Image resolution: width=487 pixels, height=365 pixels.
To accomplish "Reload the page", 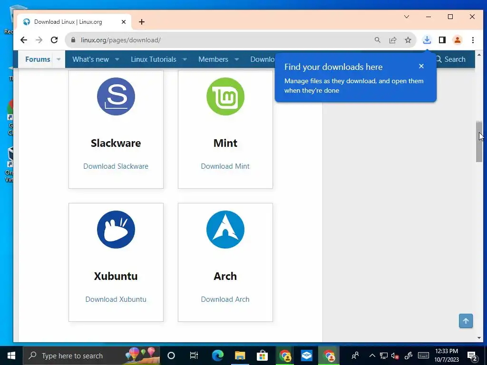I will point(54,40).
